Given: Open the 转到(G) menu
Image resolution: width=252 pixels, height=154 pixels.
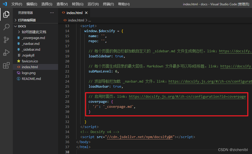Looking at the screenshot, I should (78, 4).
